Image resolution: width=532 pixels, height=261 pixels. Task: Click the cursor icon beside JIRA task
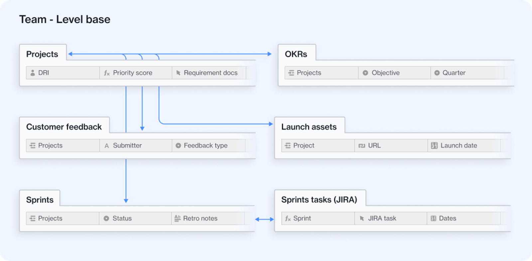pyautogui.click(x=362, y=218)
